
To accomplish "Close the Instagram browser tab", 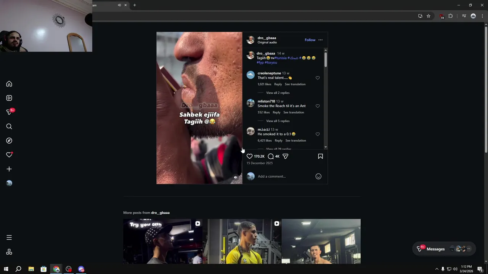I will point(125,5).
